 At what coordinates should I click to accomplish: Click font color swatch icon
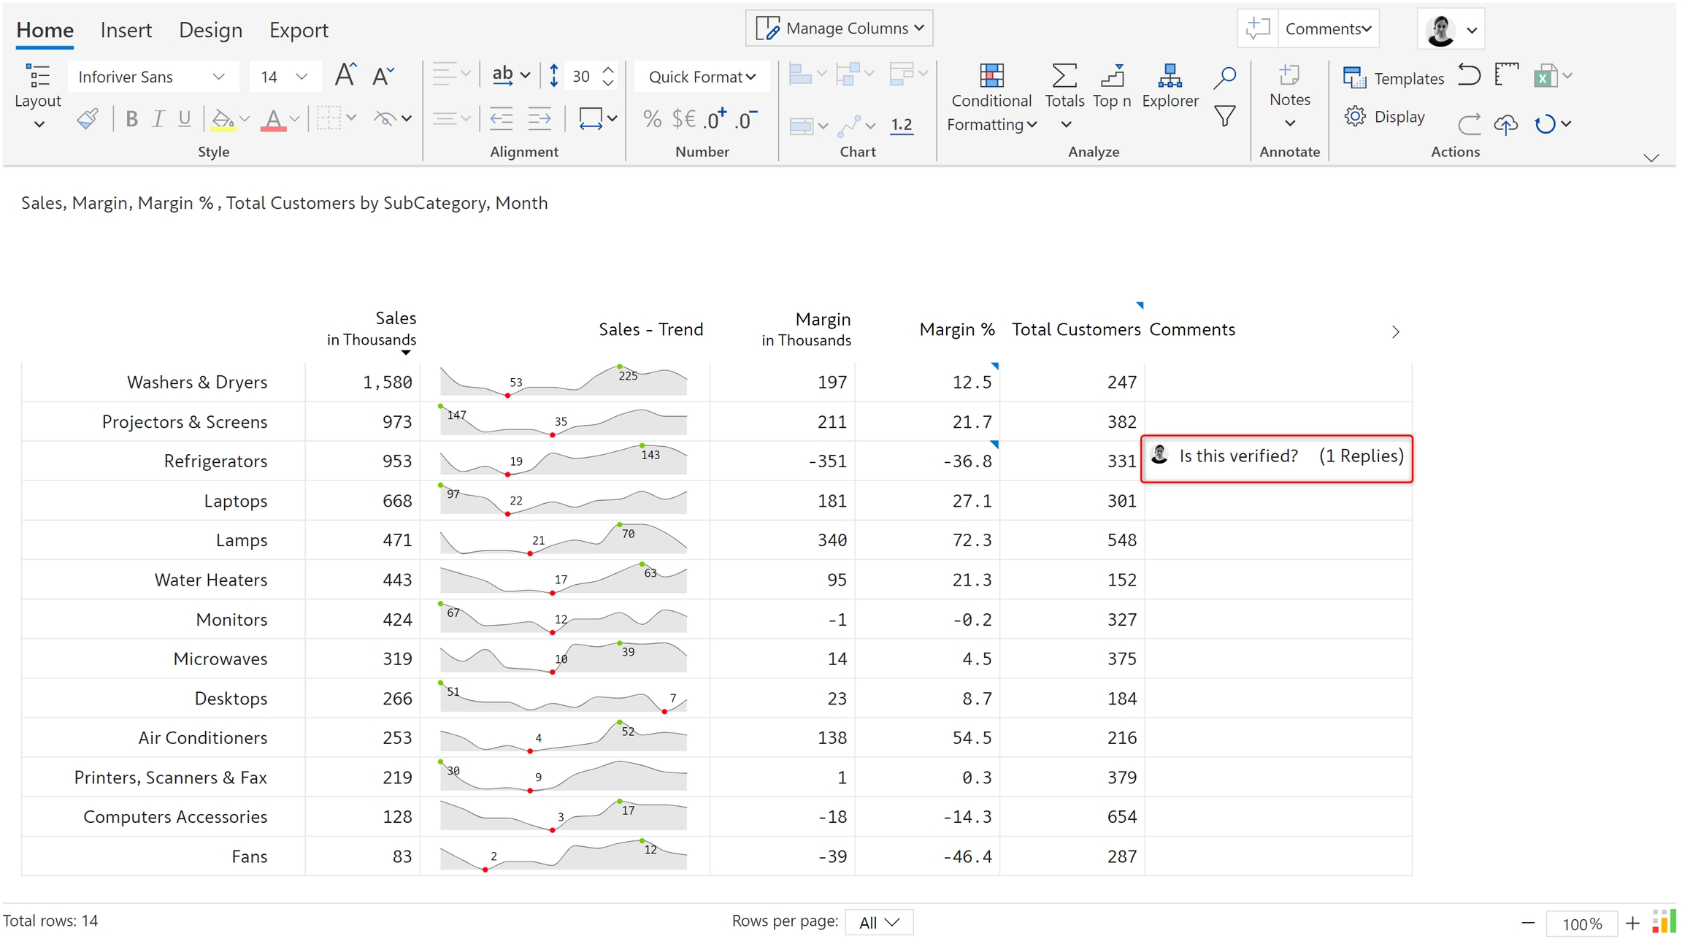point(273,118)
